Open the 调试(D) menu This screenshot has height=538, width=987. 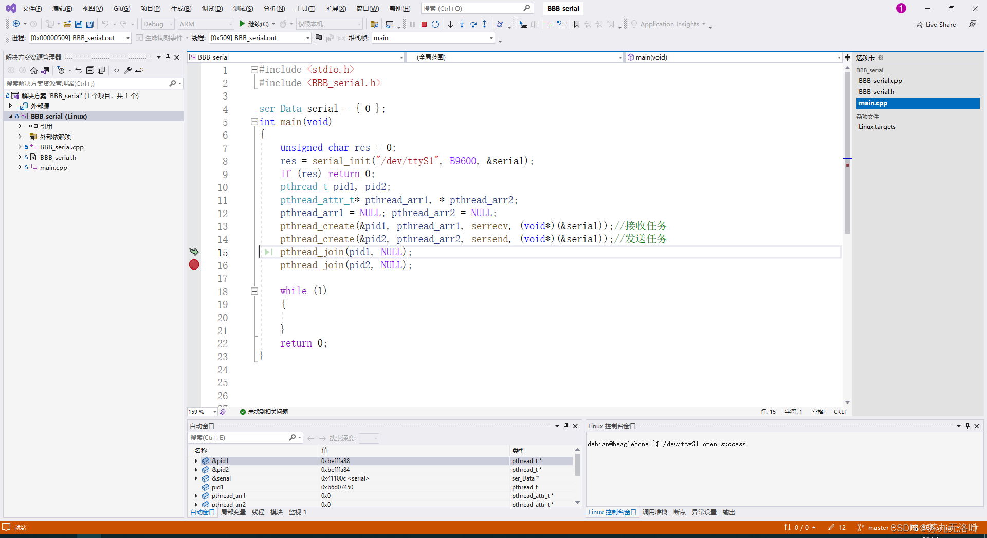[212, 8]
